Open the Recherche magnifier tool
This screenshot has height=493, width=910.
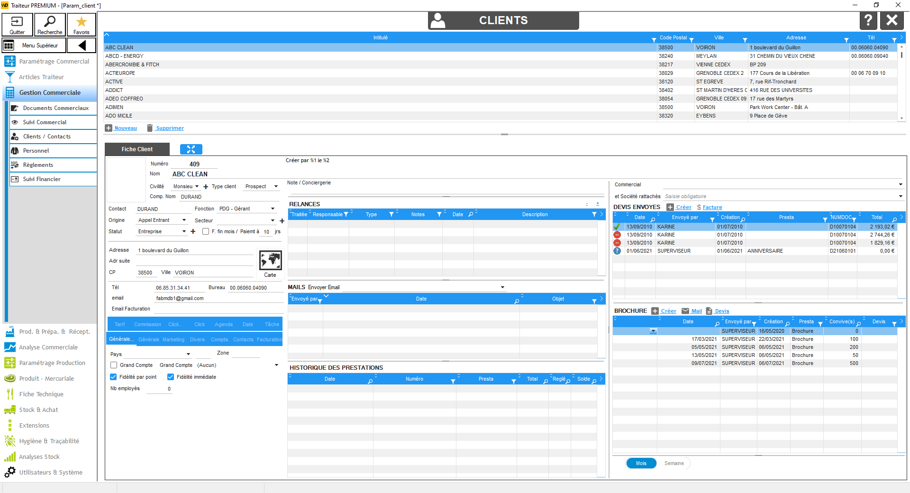50,25
